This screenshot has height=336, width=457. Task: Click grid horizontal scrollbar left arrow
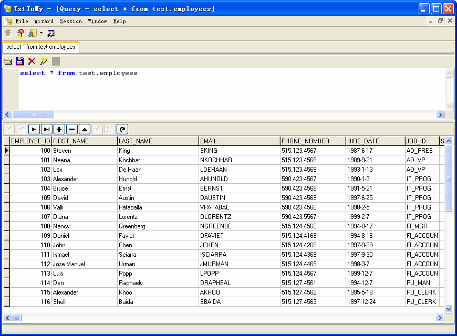(7, 318)
